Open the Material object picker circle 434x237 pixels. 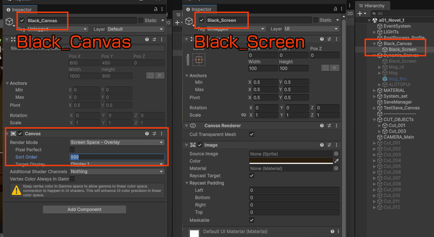[x=336, y=168]
